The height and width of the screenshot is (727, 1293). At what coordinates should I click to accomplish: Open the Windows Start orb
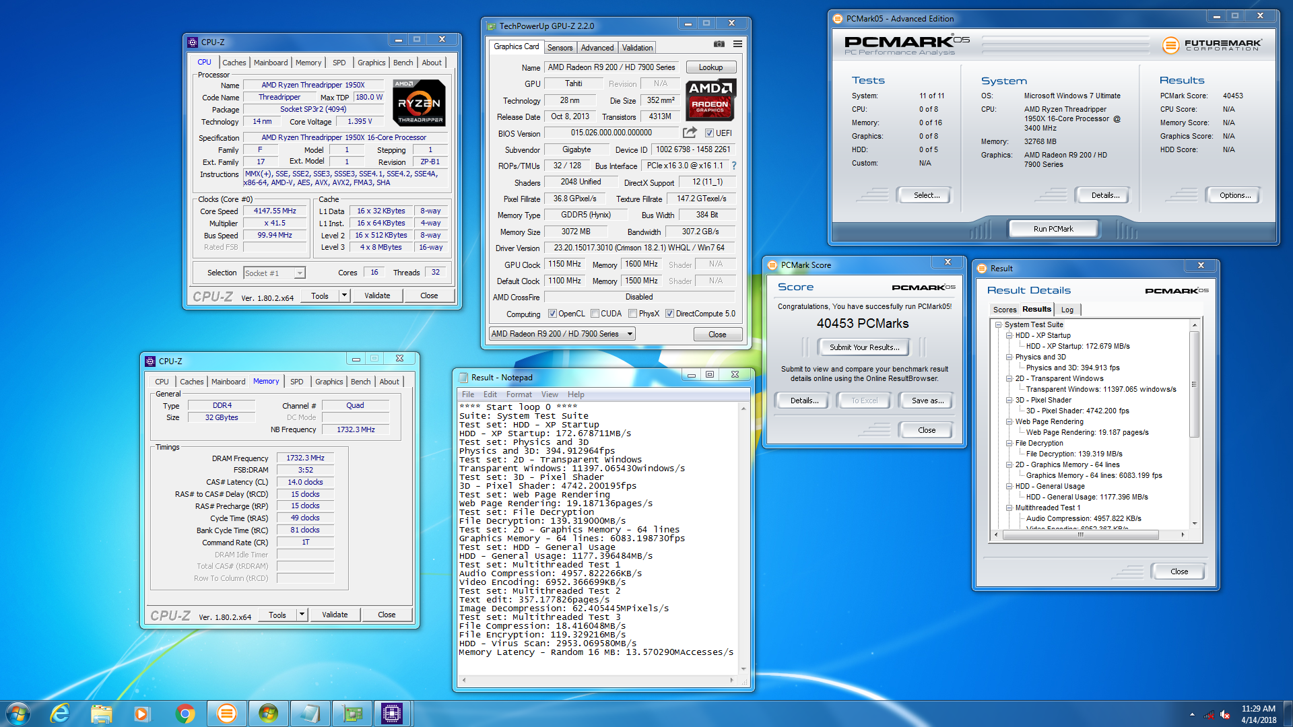pos(18,713)
